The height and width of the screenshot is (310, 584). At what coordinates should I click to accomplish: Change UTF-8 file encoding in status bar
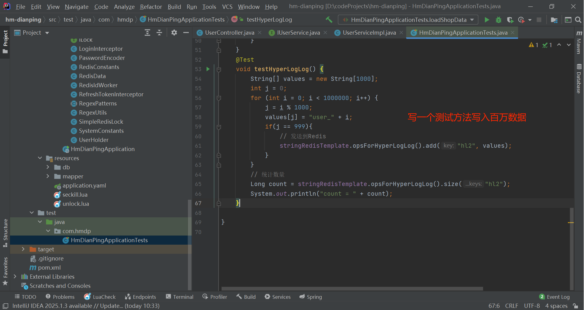tap(532, 306)
